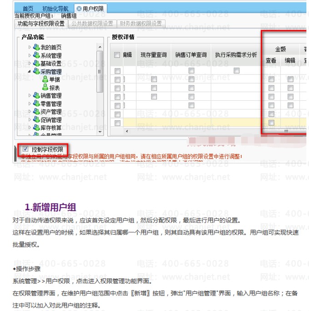Tick the checkbox under 执行采购需求分析

237,71
